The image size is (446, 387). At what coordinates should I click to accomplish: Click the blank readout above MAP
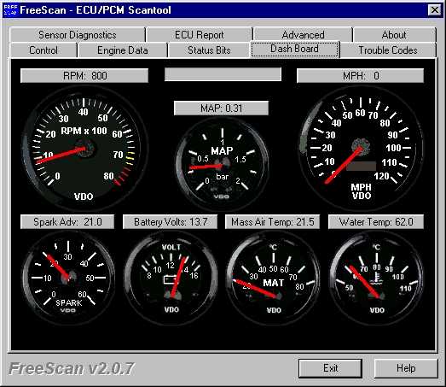(x=223, y=74)
